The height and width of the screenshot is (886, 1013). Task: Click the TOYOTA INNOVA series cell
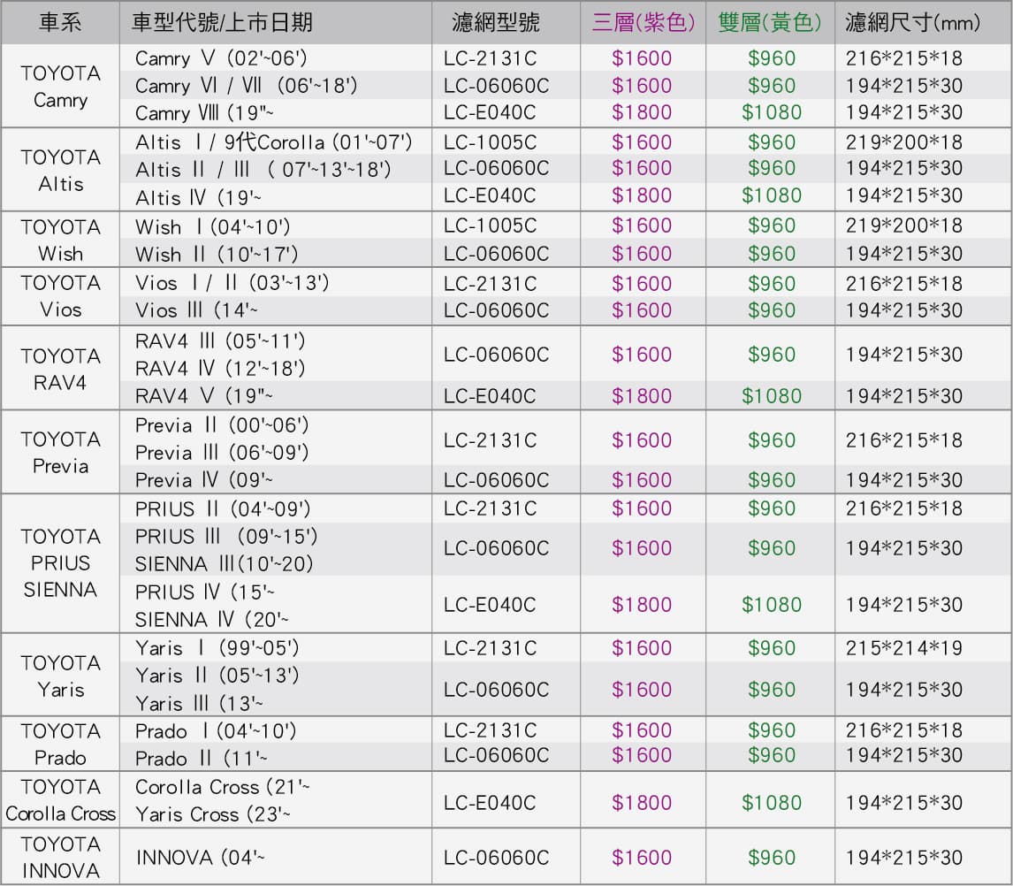[x=60, y=857]
